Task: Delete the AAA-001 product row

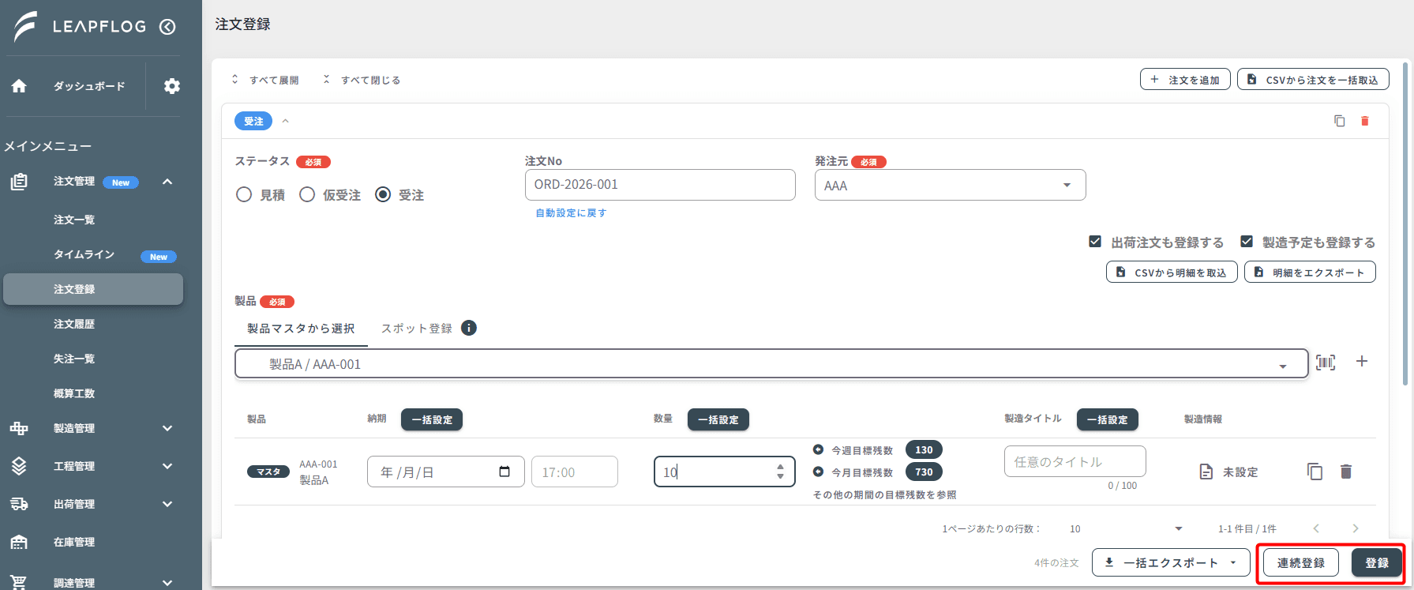Action: tap(1346, 472)
